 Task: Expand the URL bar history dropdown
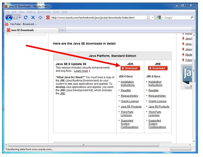[153, 18]
